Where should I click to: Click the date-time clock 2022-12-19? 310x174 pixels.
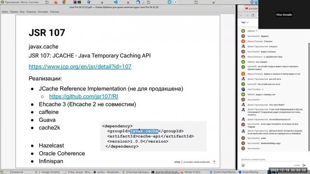[x=288, y=170]
